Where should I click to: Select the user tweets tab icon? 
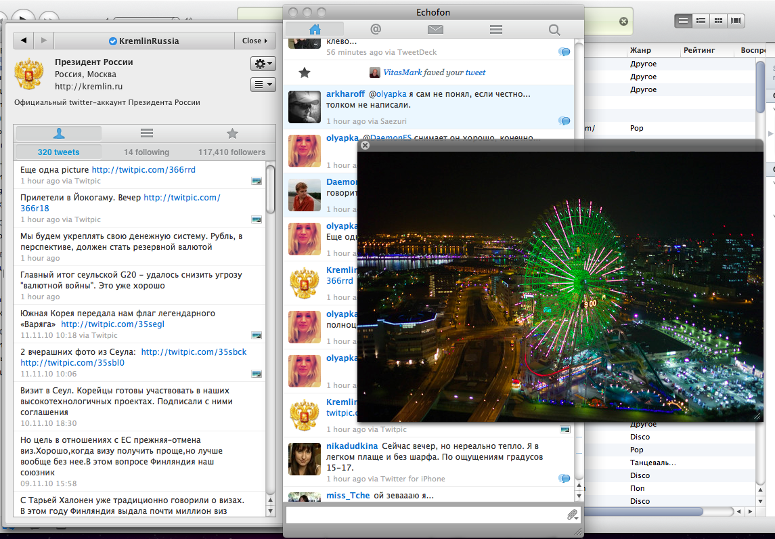[59, 133]
